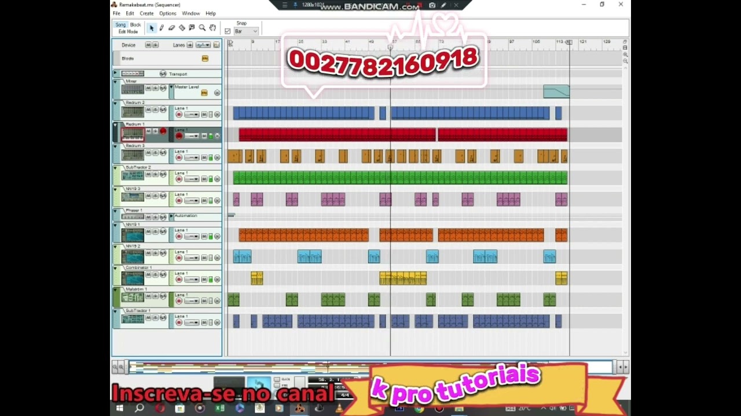Open Windows Start menu
Viewport: 741px width, 416px height.
[x=120, y=408]
